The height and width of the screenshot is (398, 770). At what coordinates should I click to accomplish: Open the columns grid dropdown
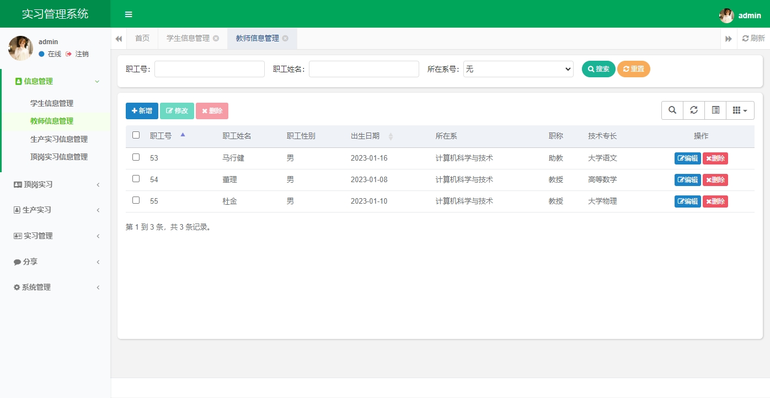(x=740, y=110)
